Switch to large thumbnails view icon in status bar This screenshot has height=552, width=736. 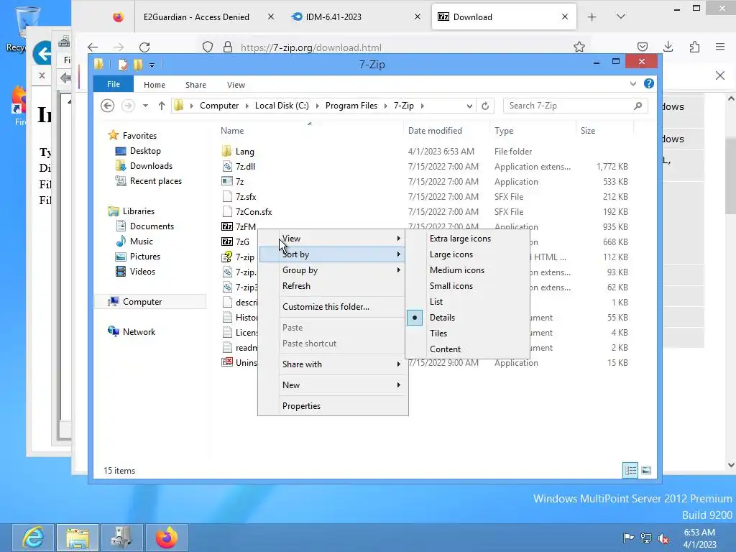coord(646,470)
